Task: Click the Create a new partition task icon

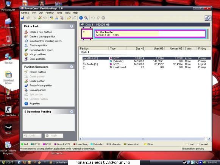Action: pyautogui.click(x=26, y=32)
